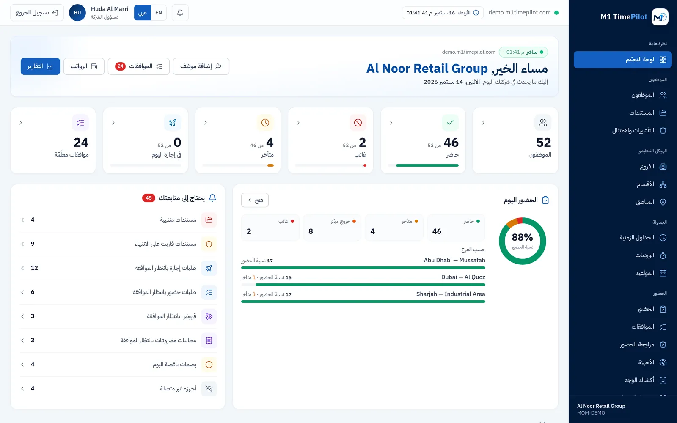Open الموظفون employees menu item
677x423 pixels.
click(x=623, y=95)
